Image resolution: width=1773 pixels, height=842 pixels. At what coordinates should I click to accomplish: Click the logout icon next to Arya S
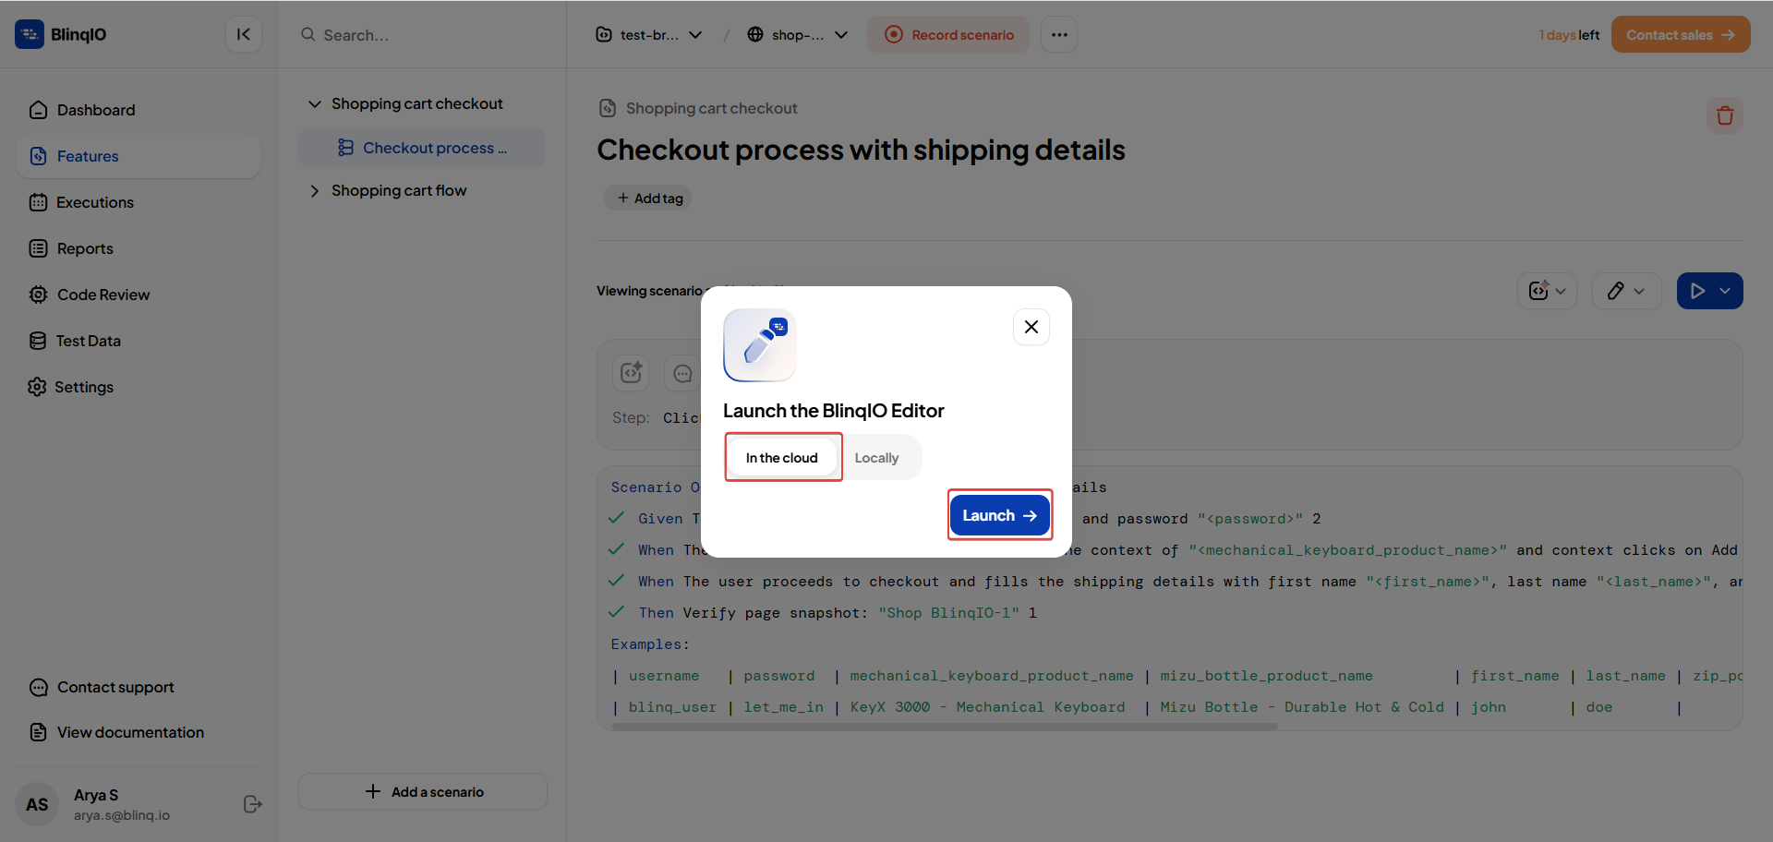pyautogui.click(x=252, y=804)
